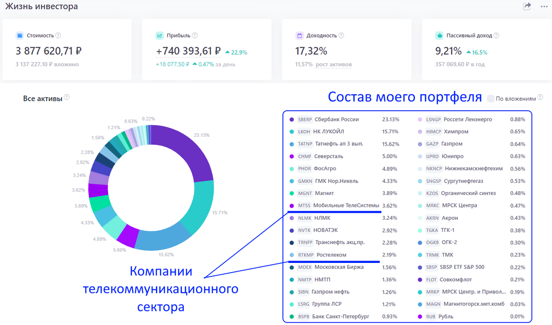This screenshot has width=552, height=325.
Task: Select the MTSS ticker tag
Action: click(304, 205)
